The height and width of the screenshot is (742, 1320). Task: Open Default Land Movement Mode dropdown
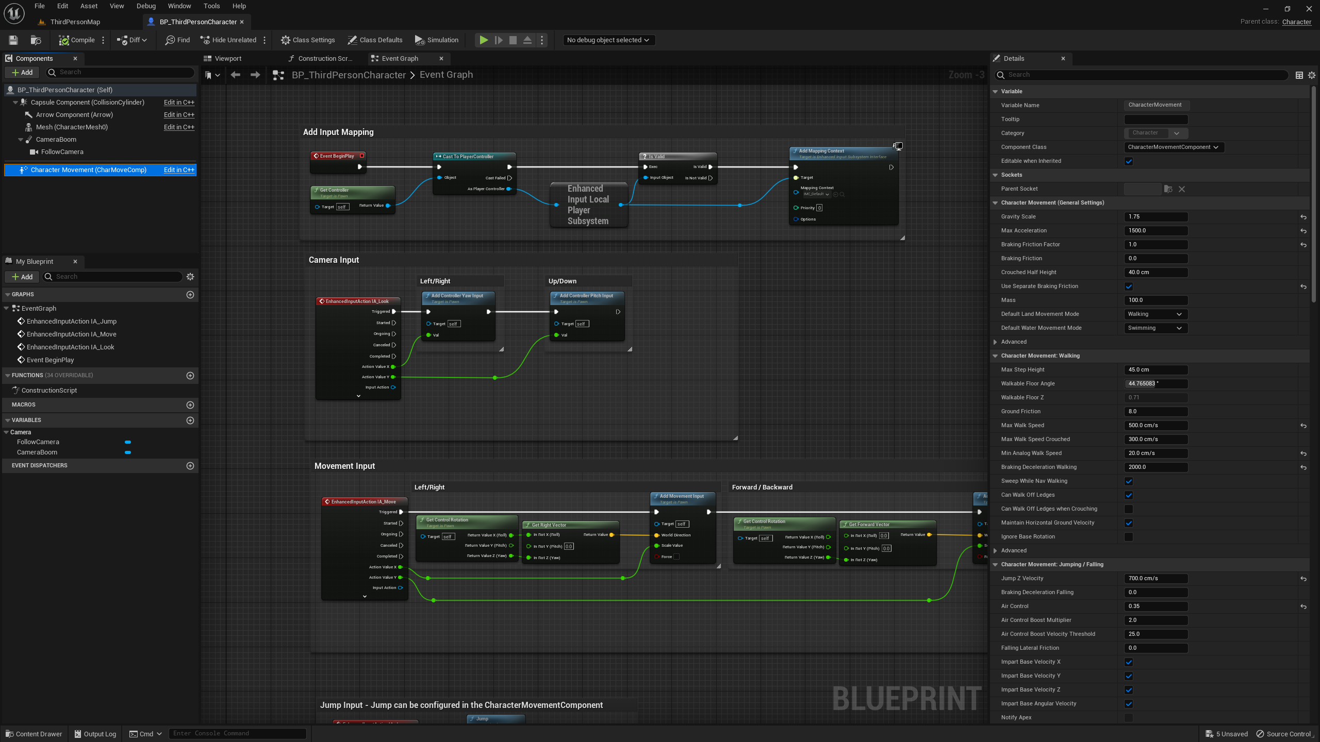1155,314
